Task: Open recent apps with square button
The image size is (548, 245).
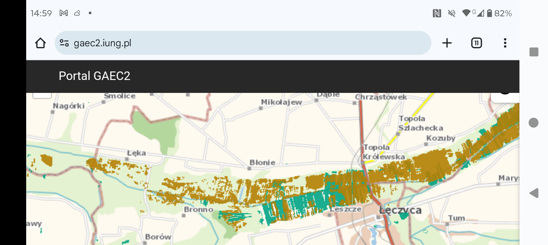Action: coord(534,52)
